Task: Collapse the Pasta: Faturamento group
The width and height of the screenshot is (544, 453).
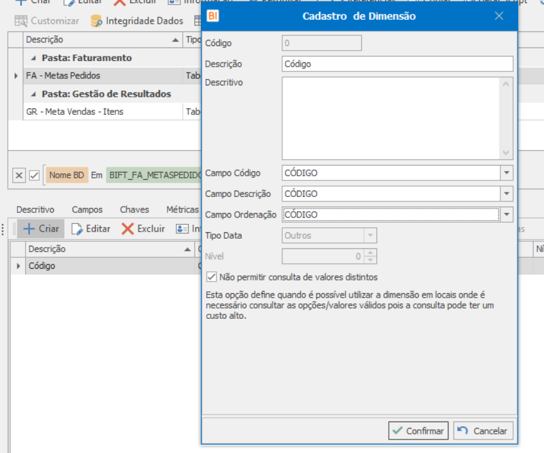Action: 33,58
